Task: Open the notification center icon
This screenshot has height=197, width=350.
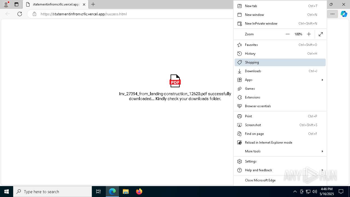Action: 341,192
